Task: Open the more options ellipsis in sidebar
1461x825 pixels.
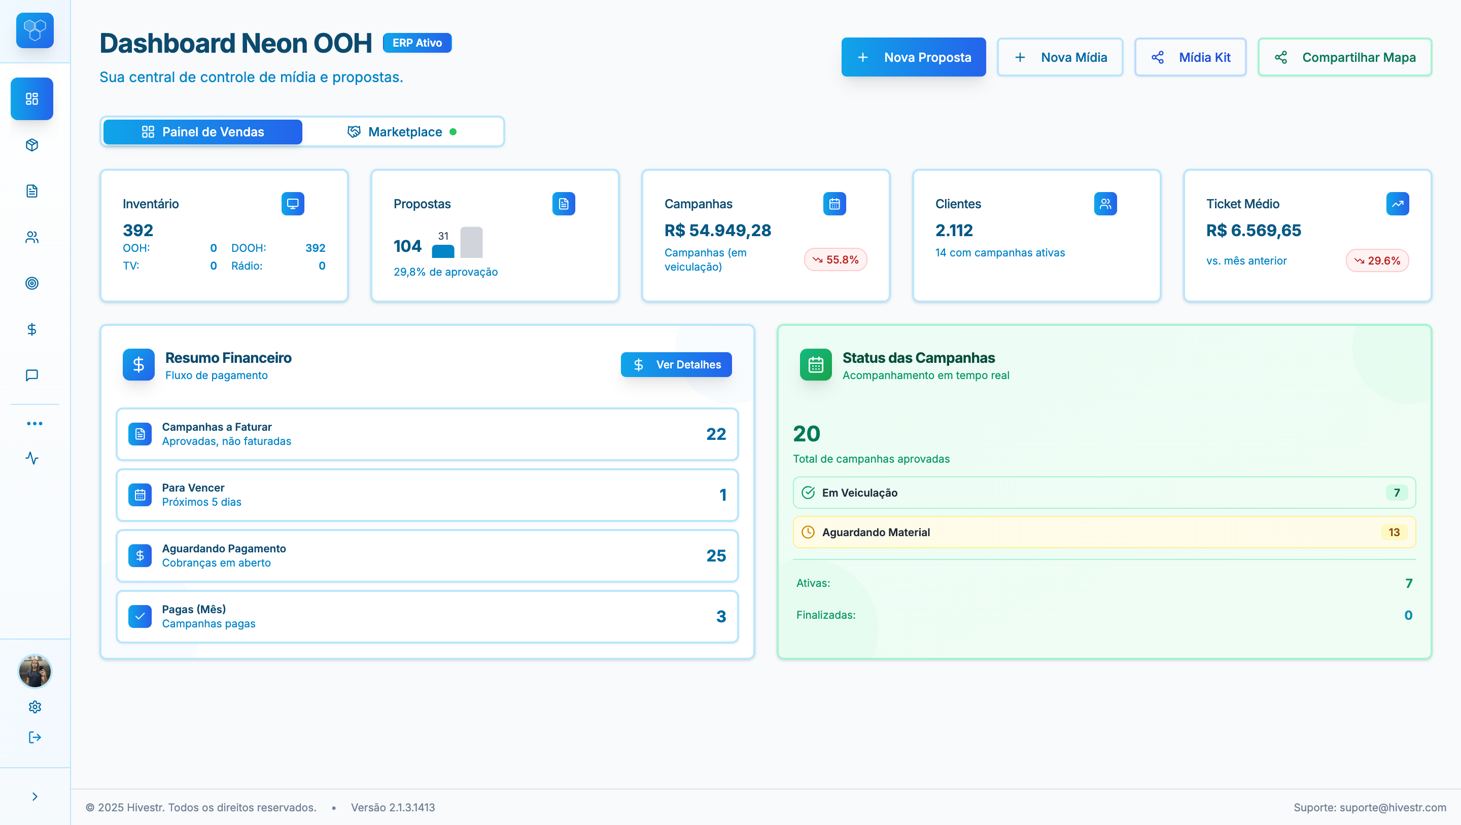Action: (34, 423)
